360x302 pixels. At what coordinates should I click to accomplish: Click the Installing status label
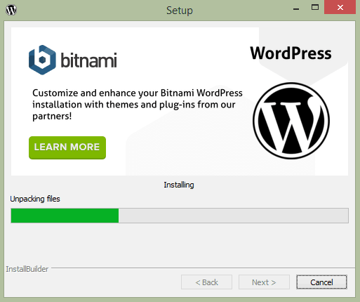[x=179, y=185]
